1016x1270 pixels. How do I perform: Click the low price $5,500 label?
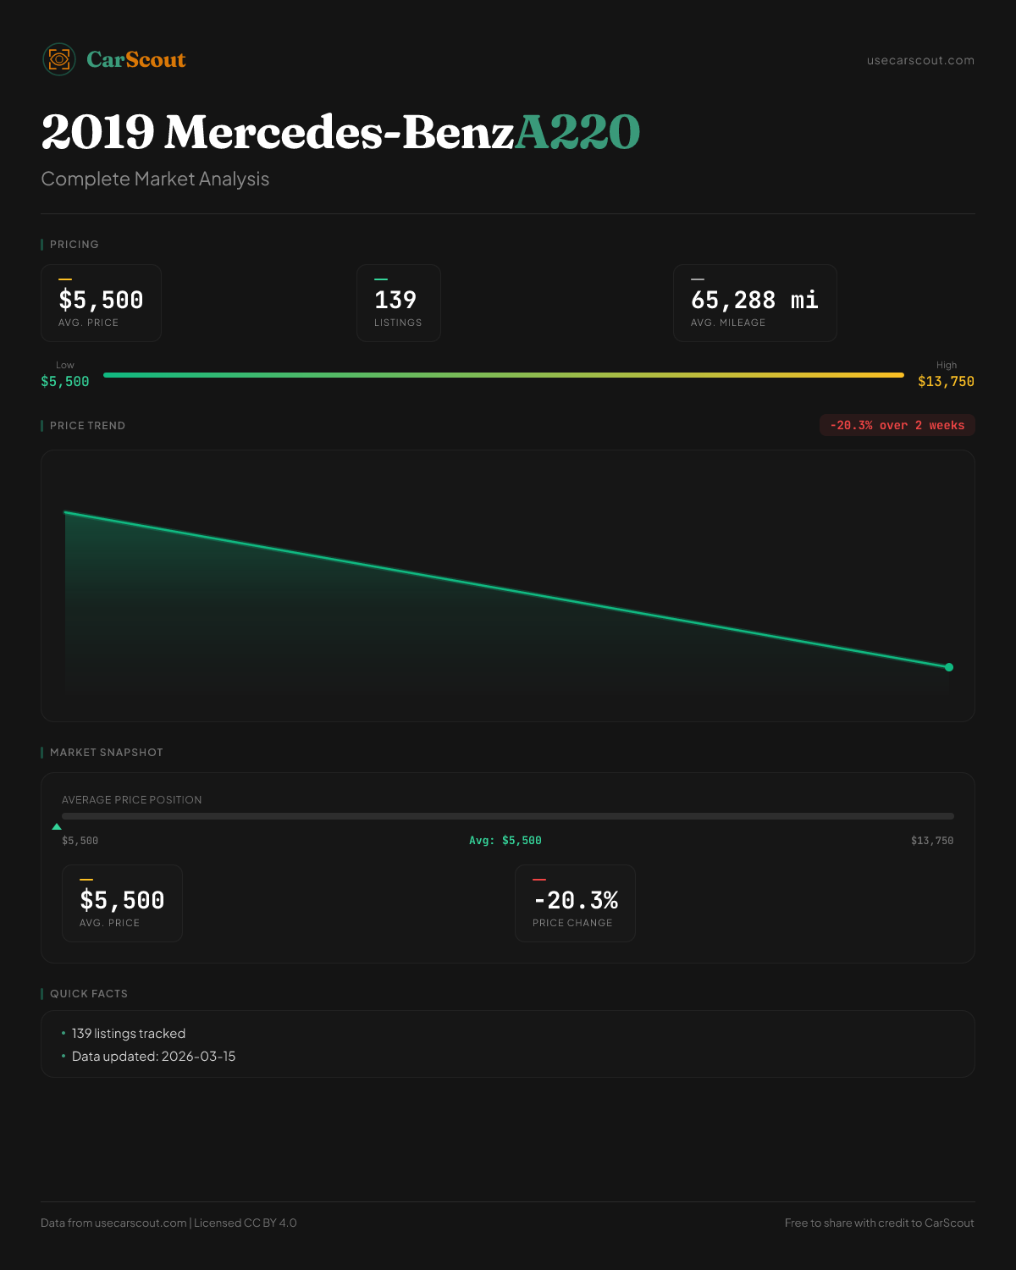click(65, 382)
